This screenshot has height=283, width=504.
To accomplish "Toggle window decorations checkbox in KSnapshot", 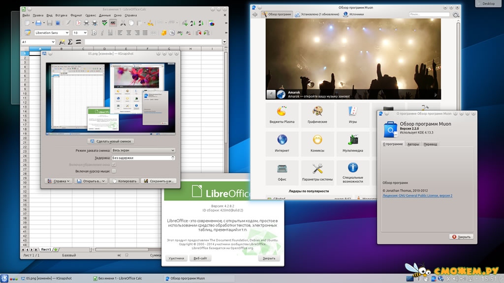I will point(114,164).
